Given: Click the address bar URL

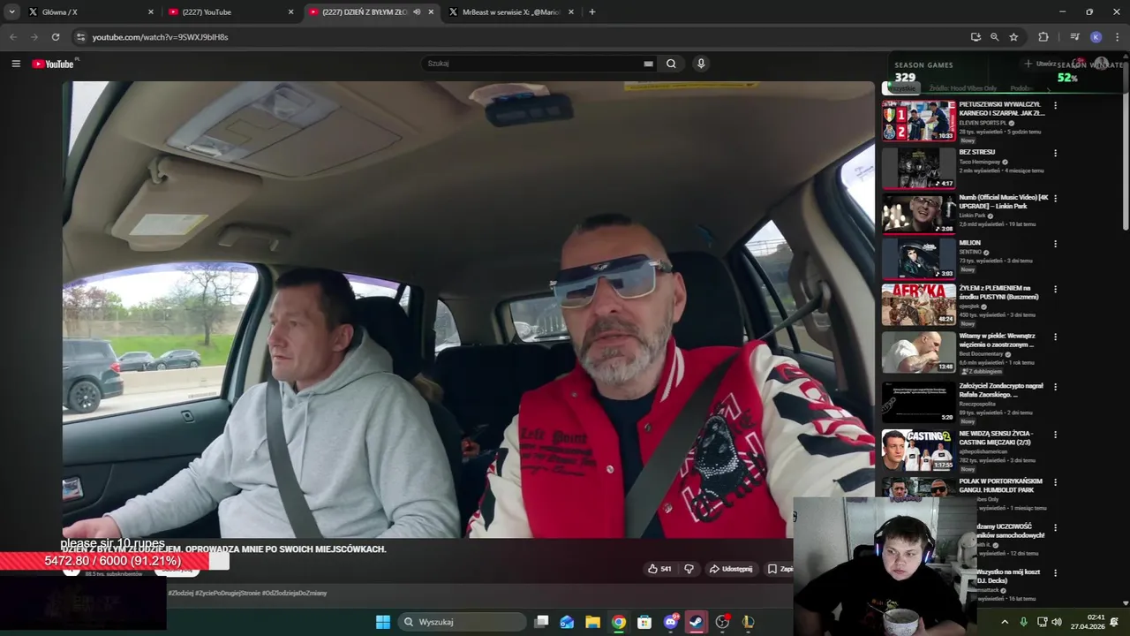Looking at the screenshot, I should click(160, 37).
